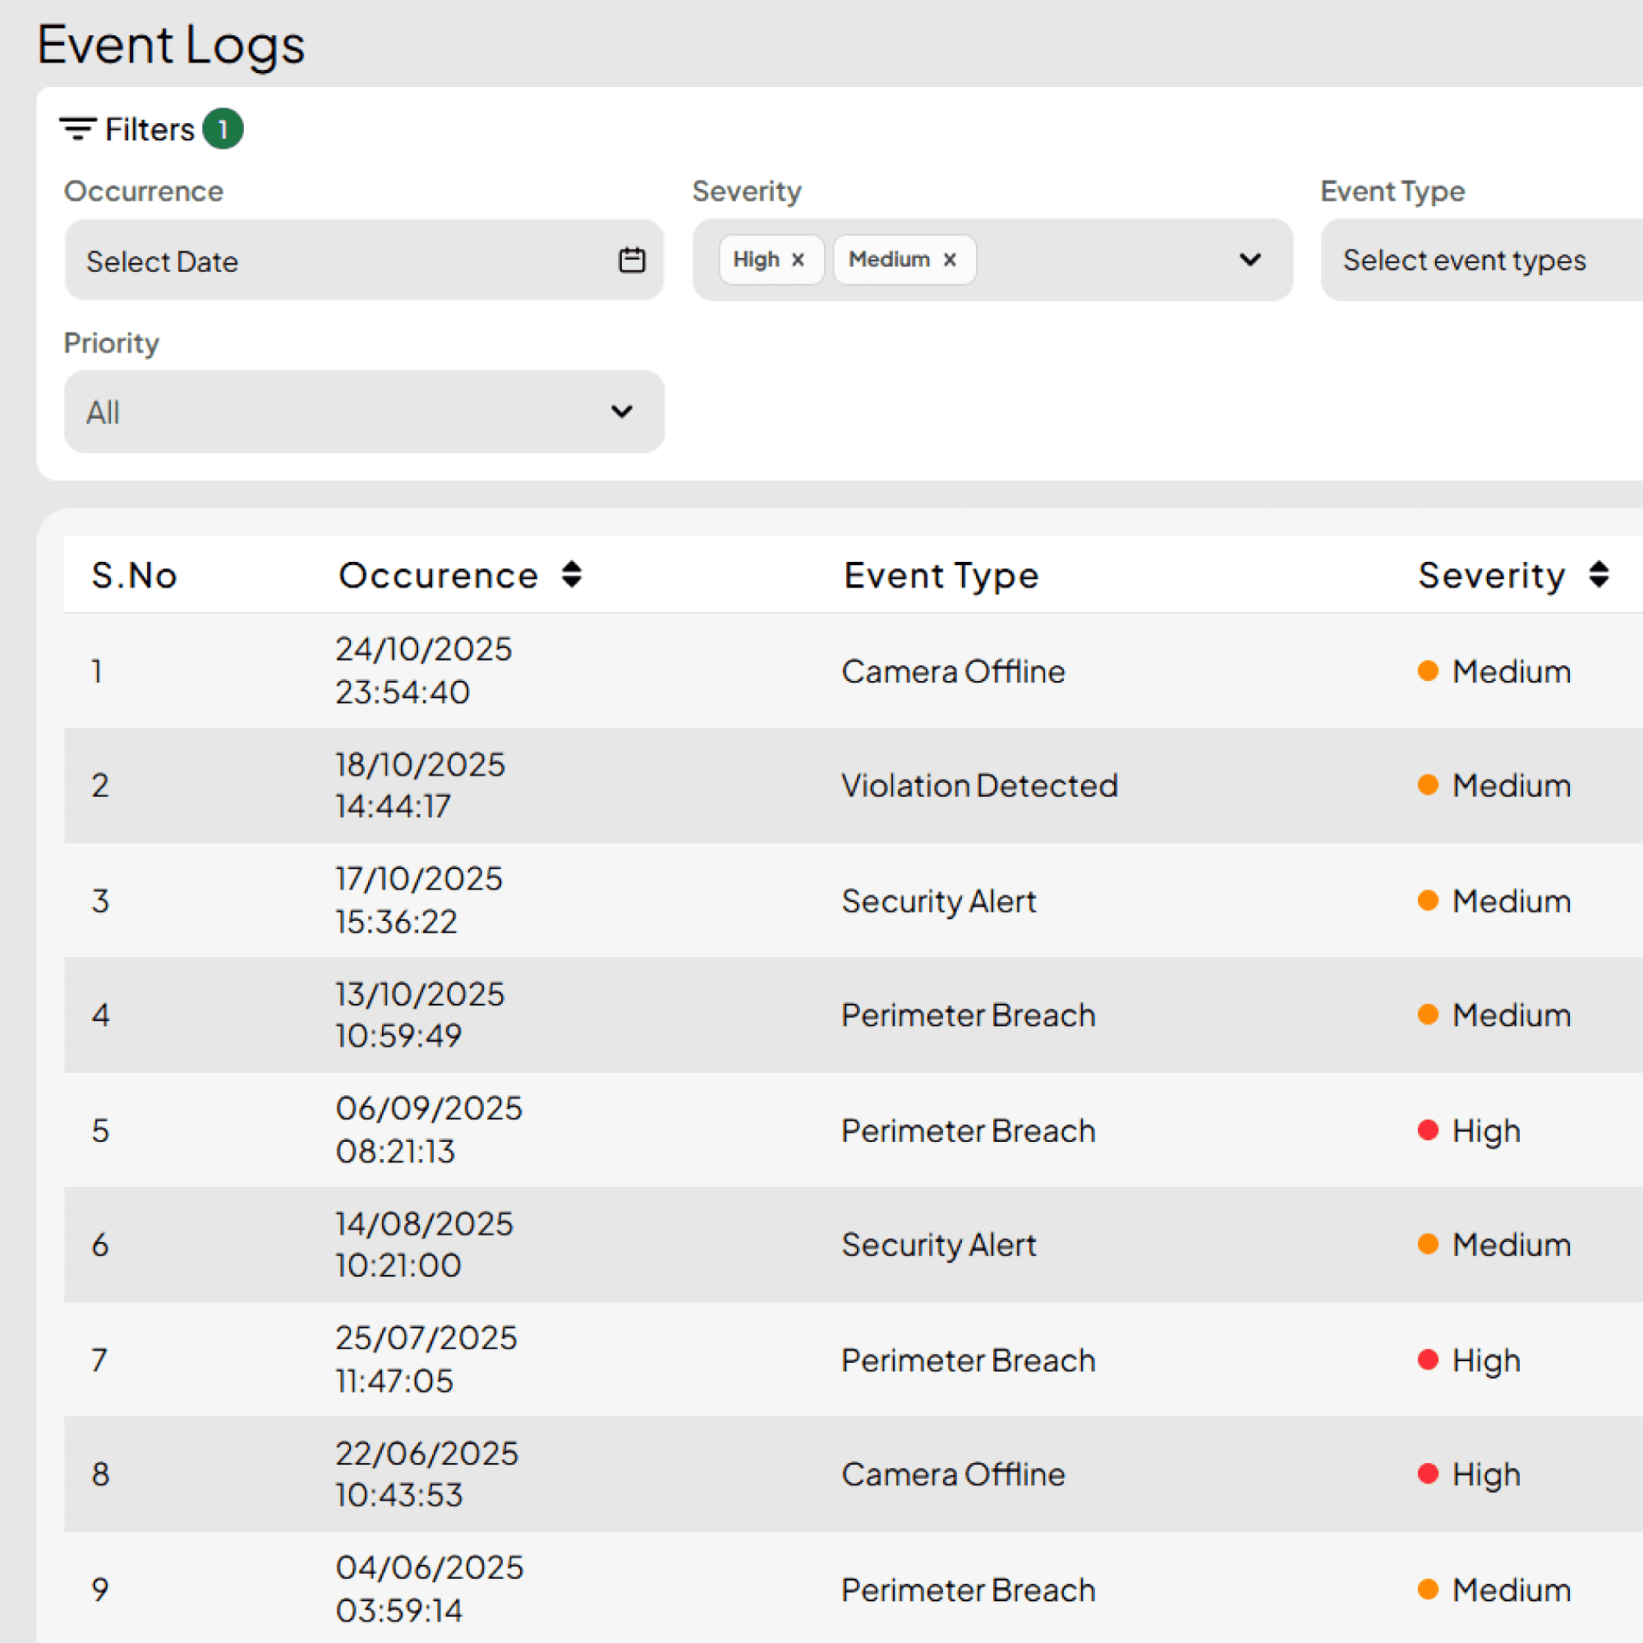Click the red High dot in row 5

click(x=1428, y=1130)
